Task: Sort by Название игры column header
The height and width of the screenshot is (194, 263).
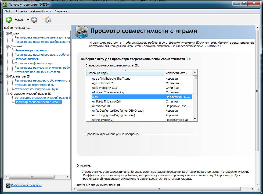Action: (125, 73)
